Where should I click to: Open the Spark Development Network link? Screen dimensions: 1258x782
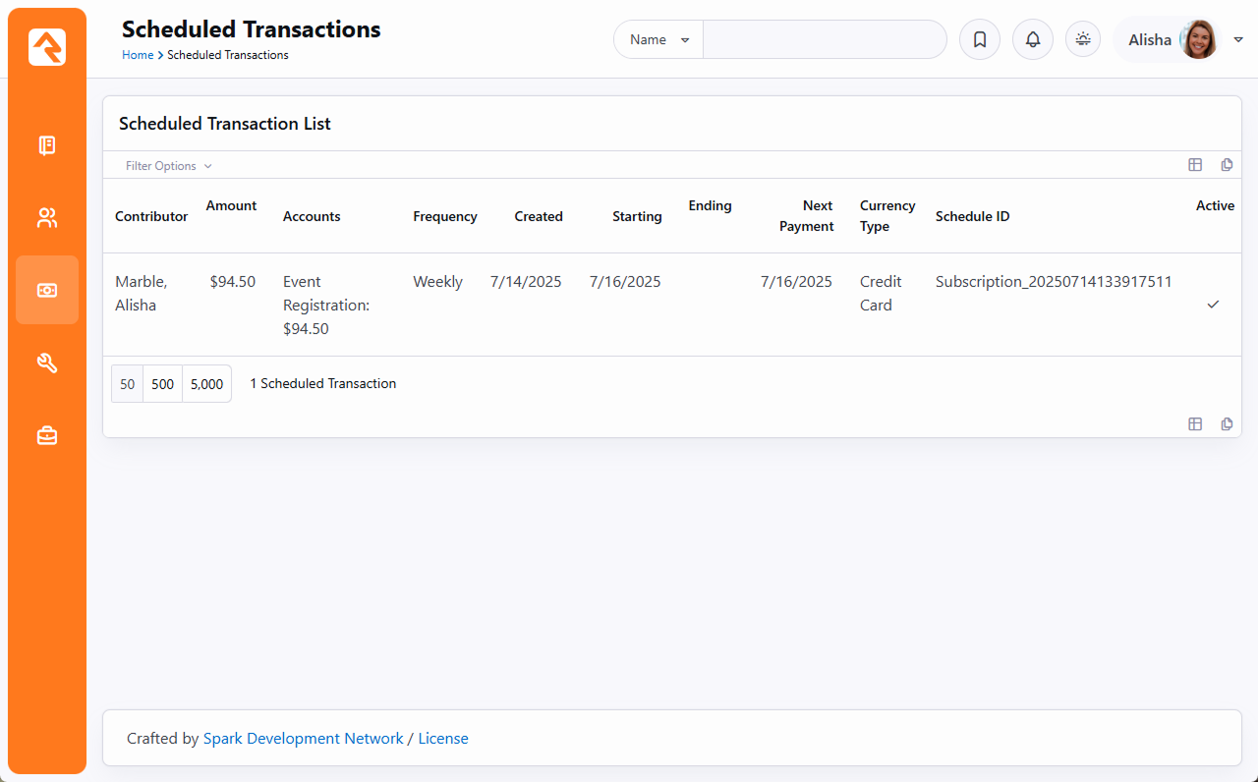tap(303, 739)
